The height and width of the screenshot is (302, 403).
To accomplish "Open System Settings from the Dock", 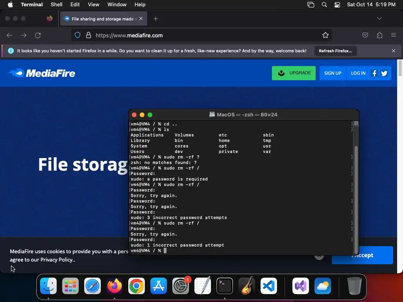I will point(180,286).
